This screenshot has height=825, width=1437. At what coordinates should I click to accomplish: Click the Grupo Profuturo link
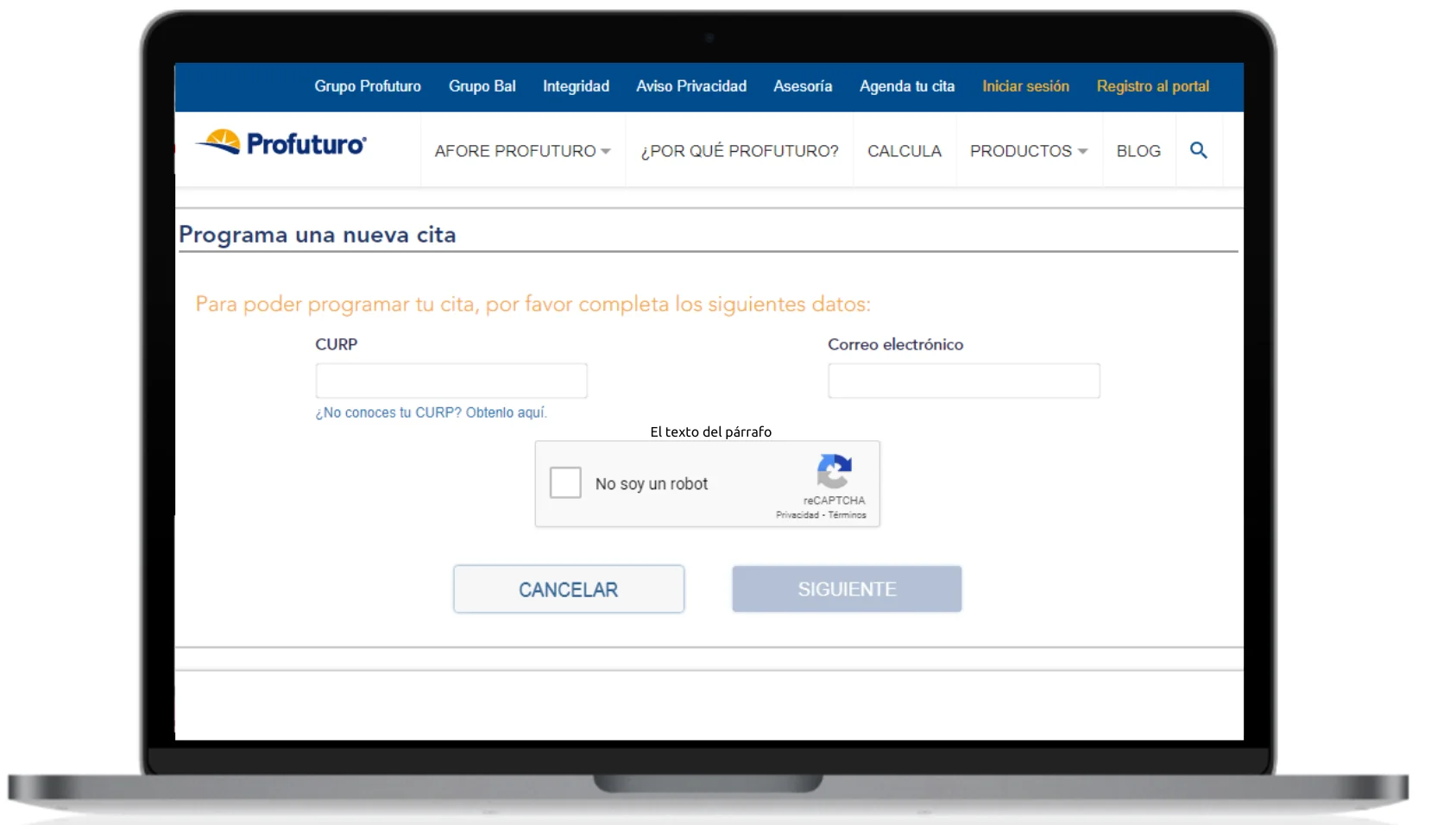coord(368,86)
